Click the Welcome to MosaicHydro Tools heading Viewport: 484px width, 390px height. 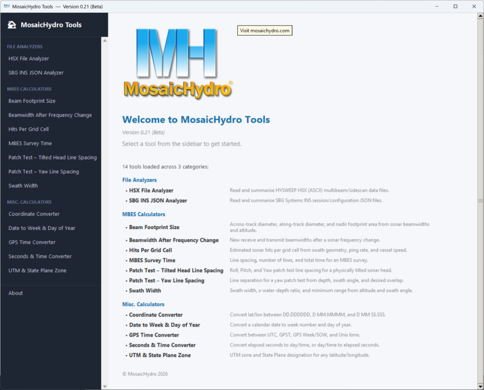click(196, 119)
